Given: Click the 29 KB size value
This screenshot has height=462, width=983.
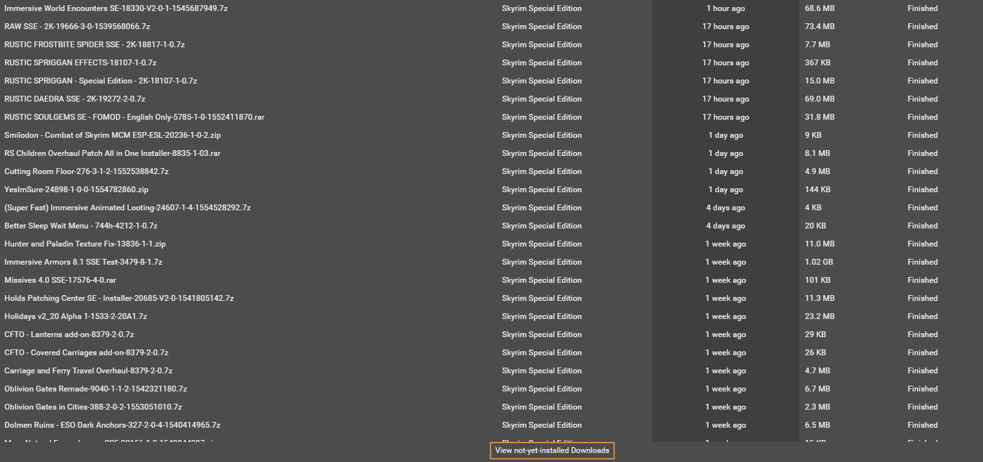Looking at the screenshot, I should point(815,335).
